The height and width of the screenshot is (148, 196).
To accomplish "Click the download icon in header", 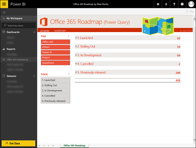I will tap(166, 4).
